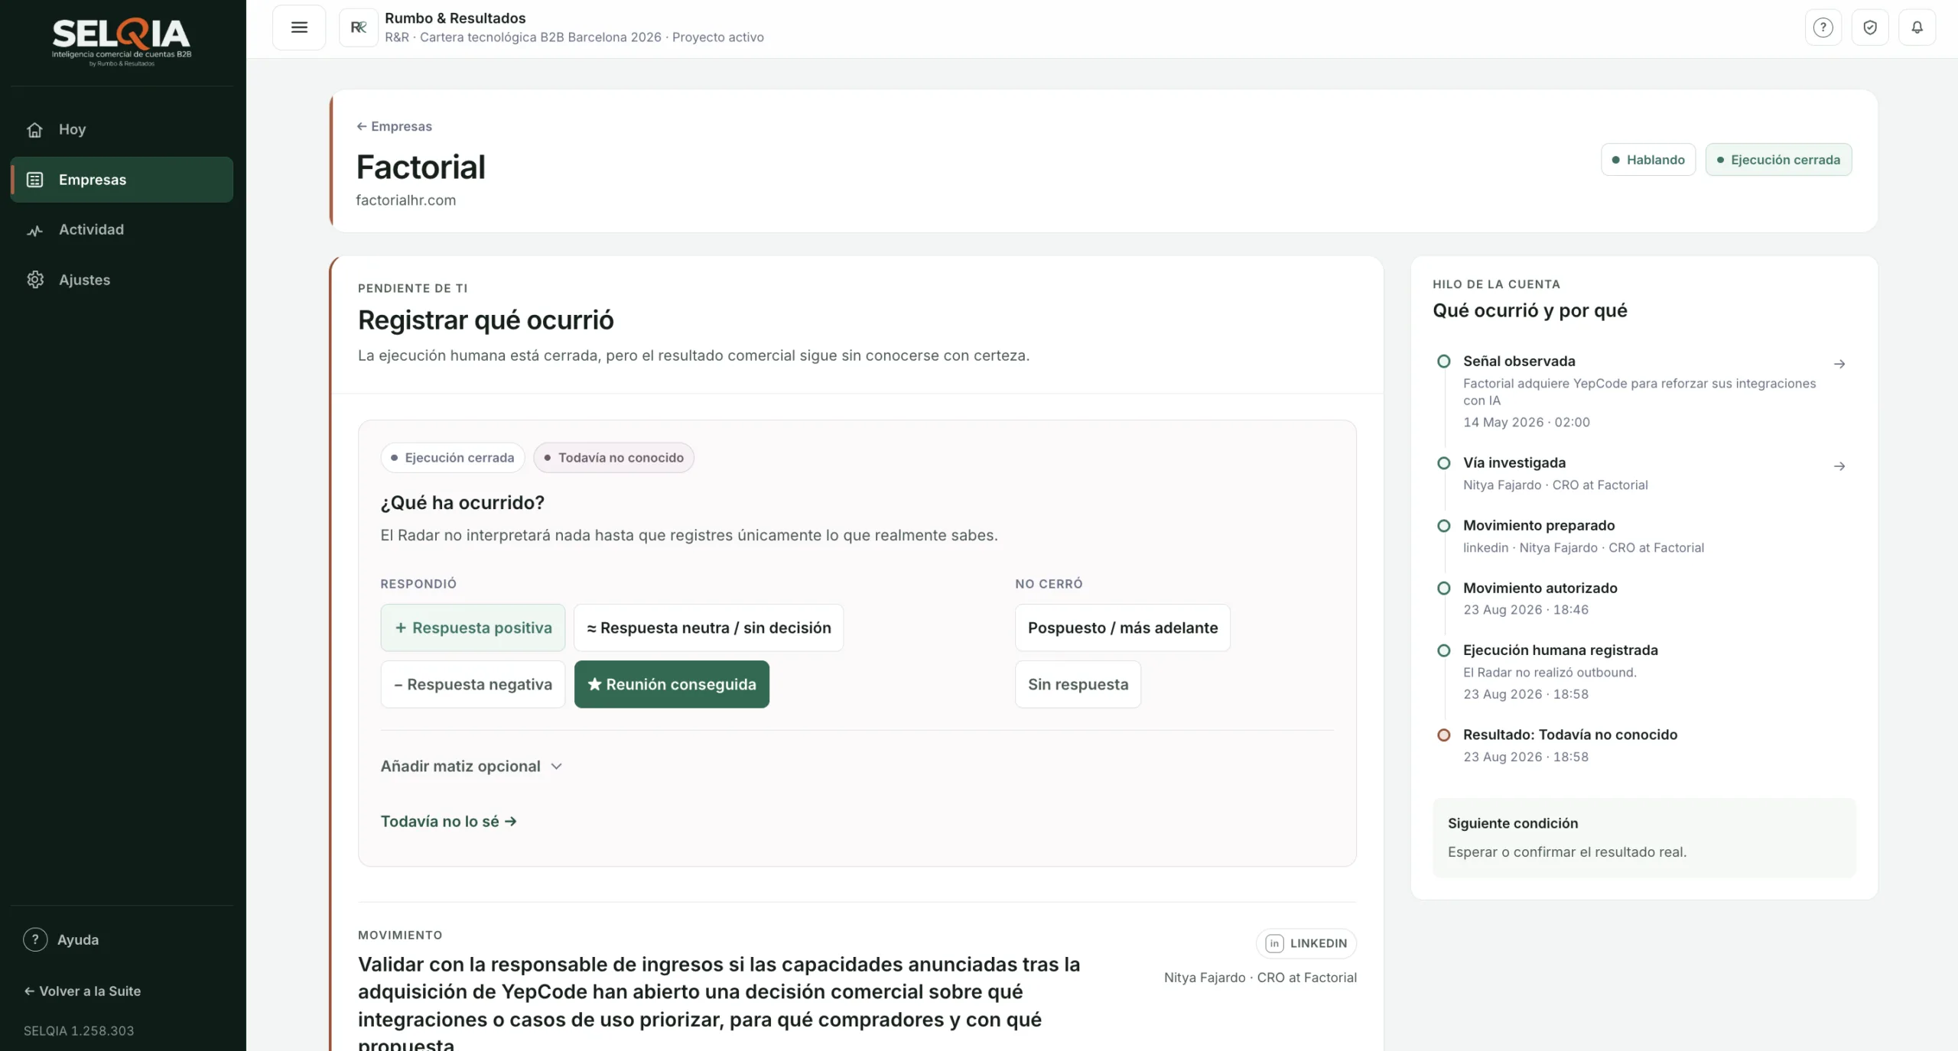The height and width of the screenshot is (1051, 1958).
Task: Click the Hablando status pill
Action: (x=1648, y=160)
